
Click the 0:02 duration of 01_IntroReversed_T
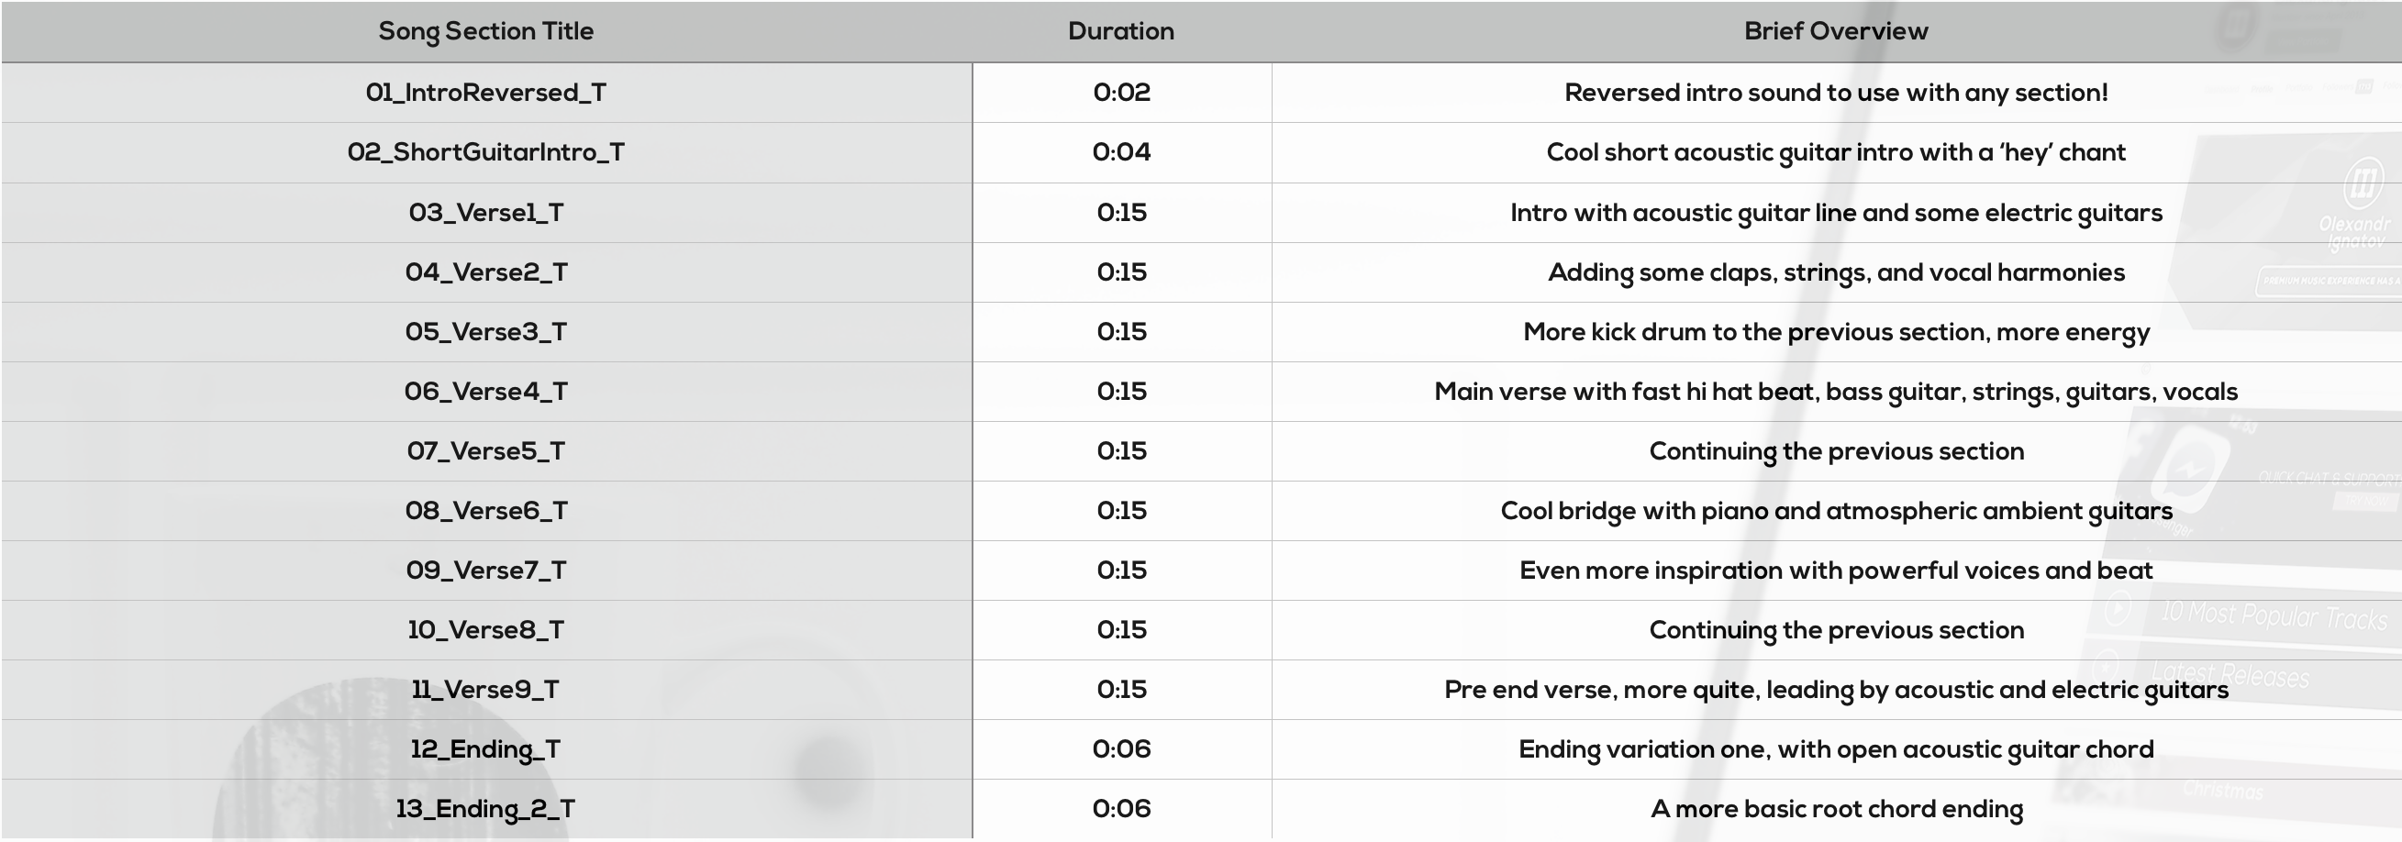coord(1122,93)
